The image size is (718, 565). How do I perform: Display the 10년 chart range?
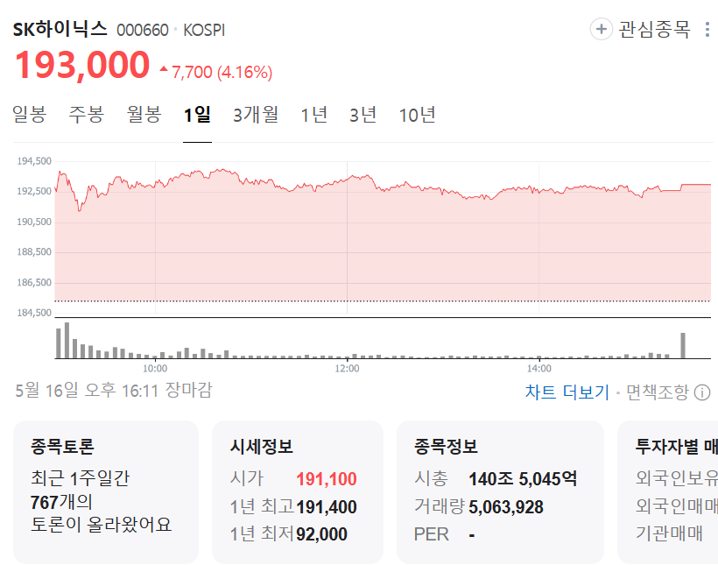coord(417,115)
